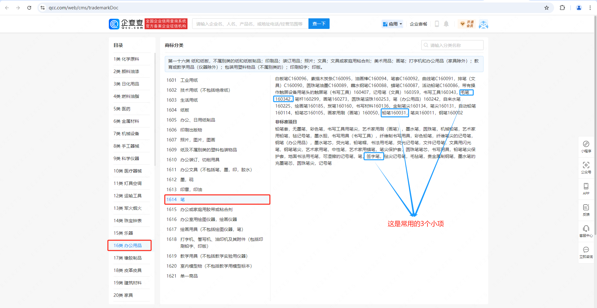Open 反馈 feedback sidebar icon

pyautogui.click(x=586, y=210)
